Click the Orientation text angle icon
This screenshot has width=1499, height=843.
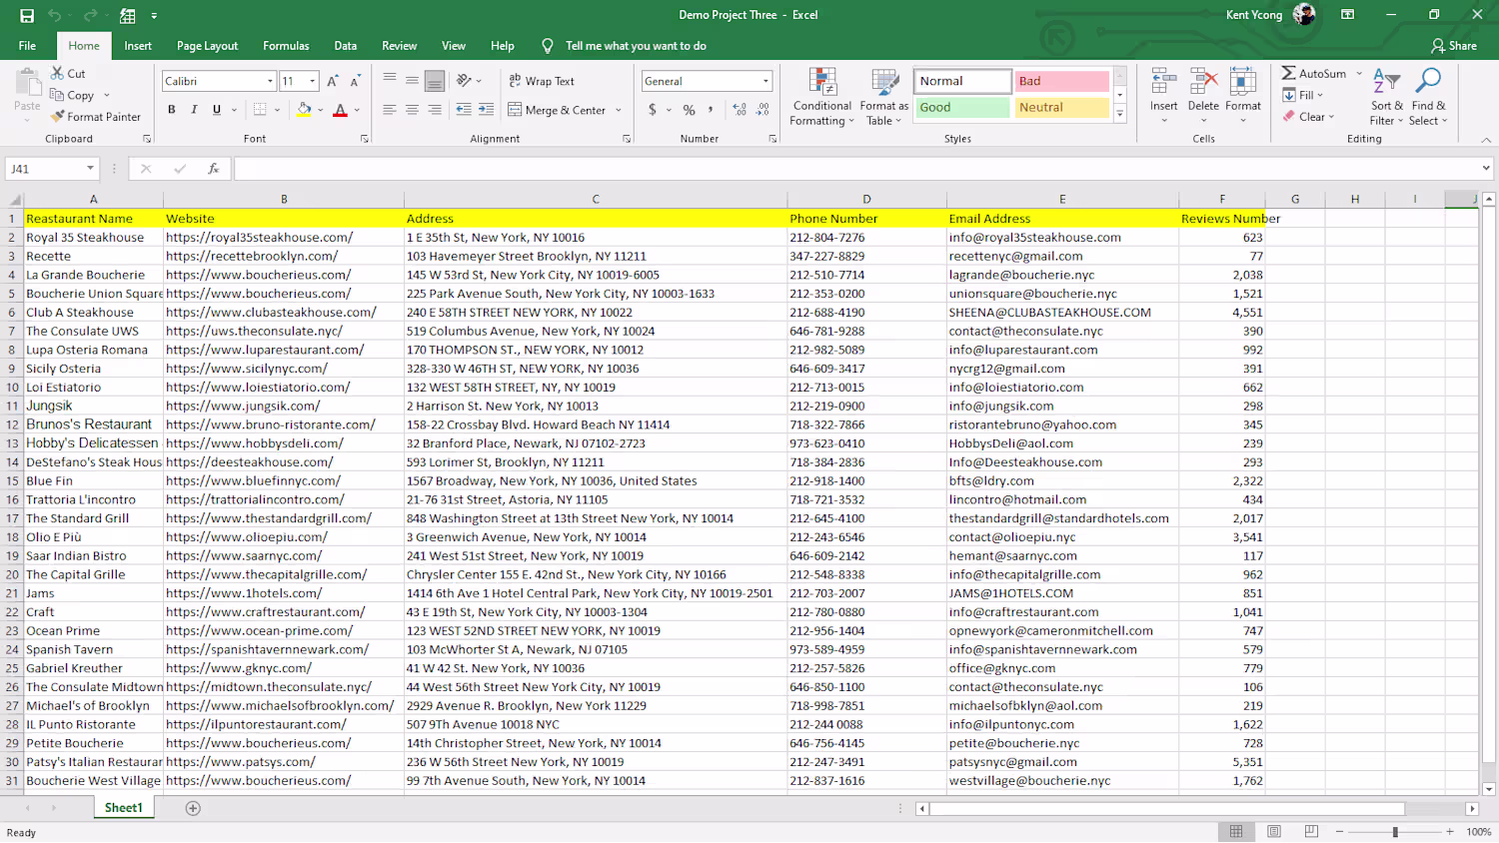pyautogui.click(x=464, y=81)
